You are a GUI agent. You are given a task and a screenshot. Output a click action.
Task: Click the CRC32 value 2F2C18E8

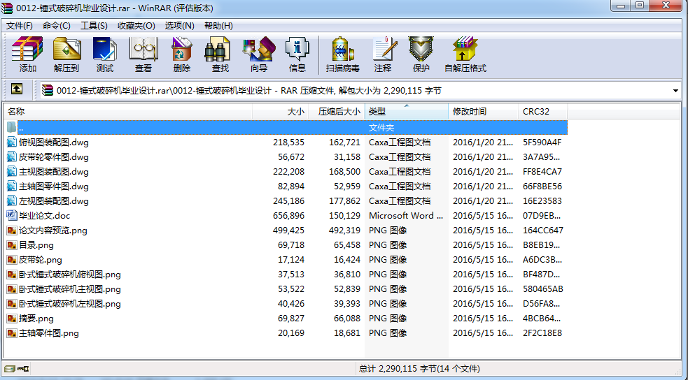tap(542, 333)
